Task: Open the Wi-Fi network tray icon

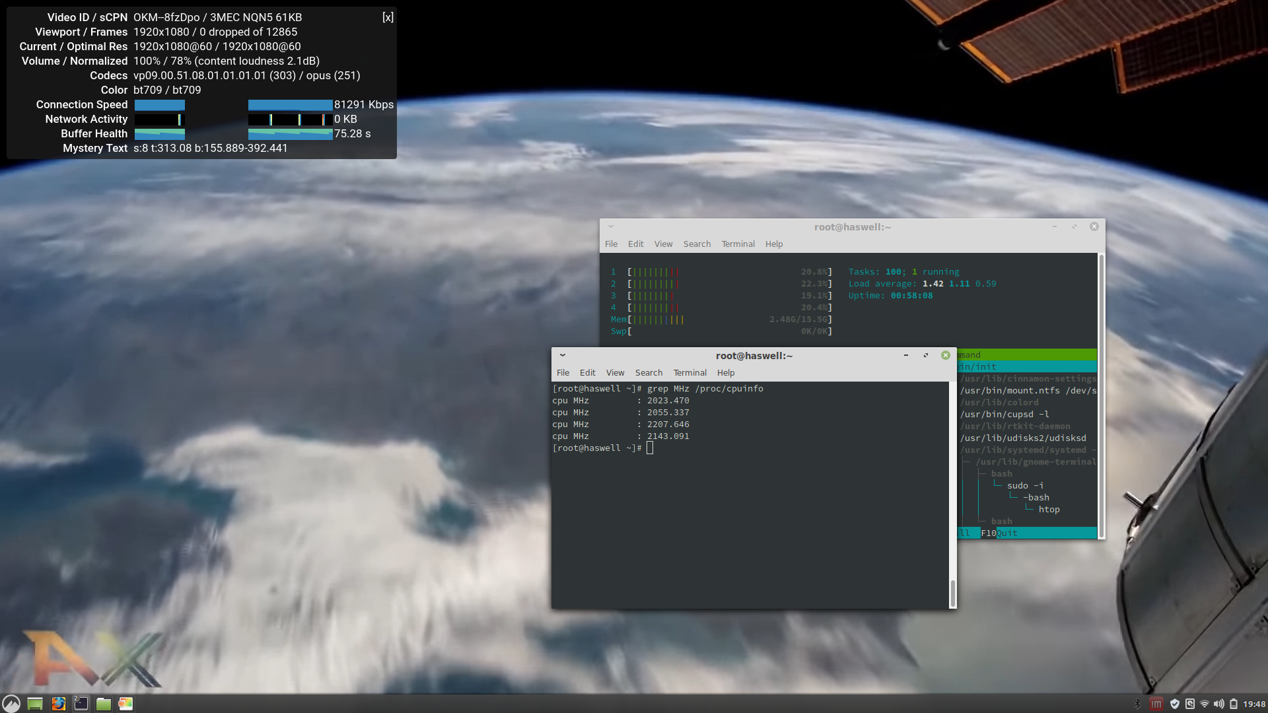Action: 1204,704
